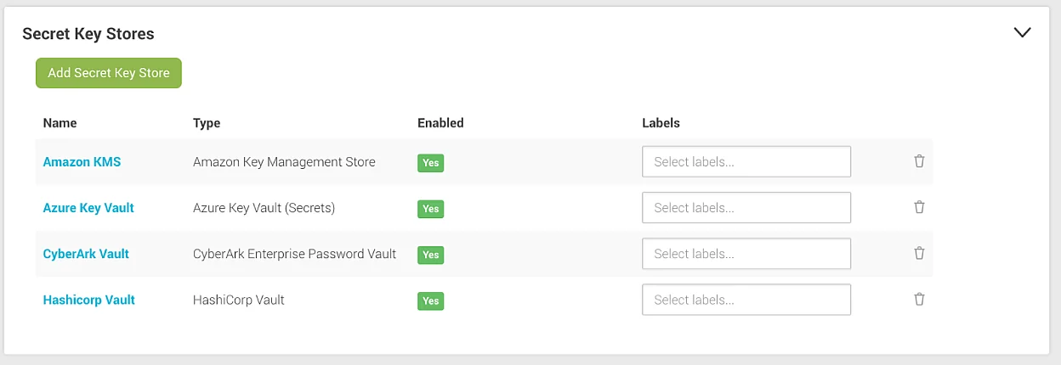Click trash icon for Hashicorp Vault
The image size is (1061, 365).
(919, 299)
